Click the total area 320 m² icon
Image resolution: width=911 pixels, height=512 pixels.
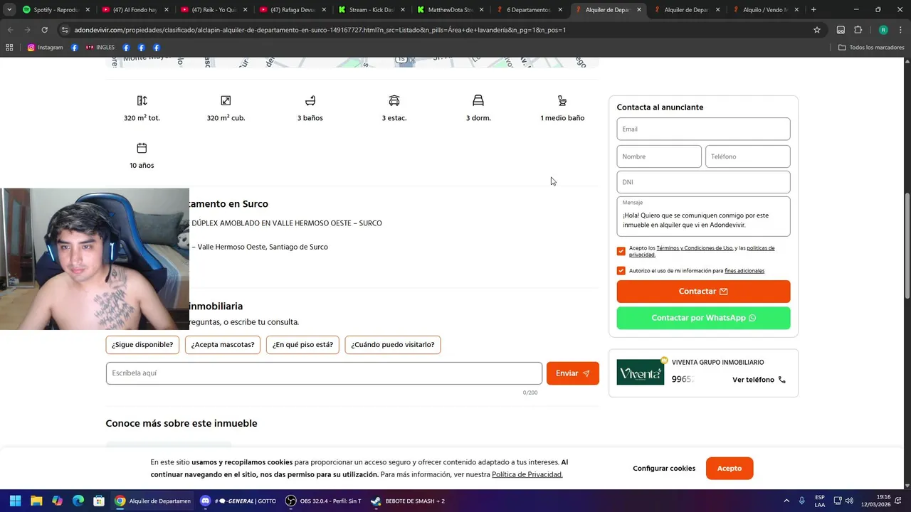[142, 101]
